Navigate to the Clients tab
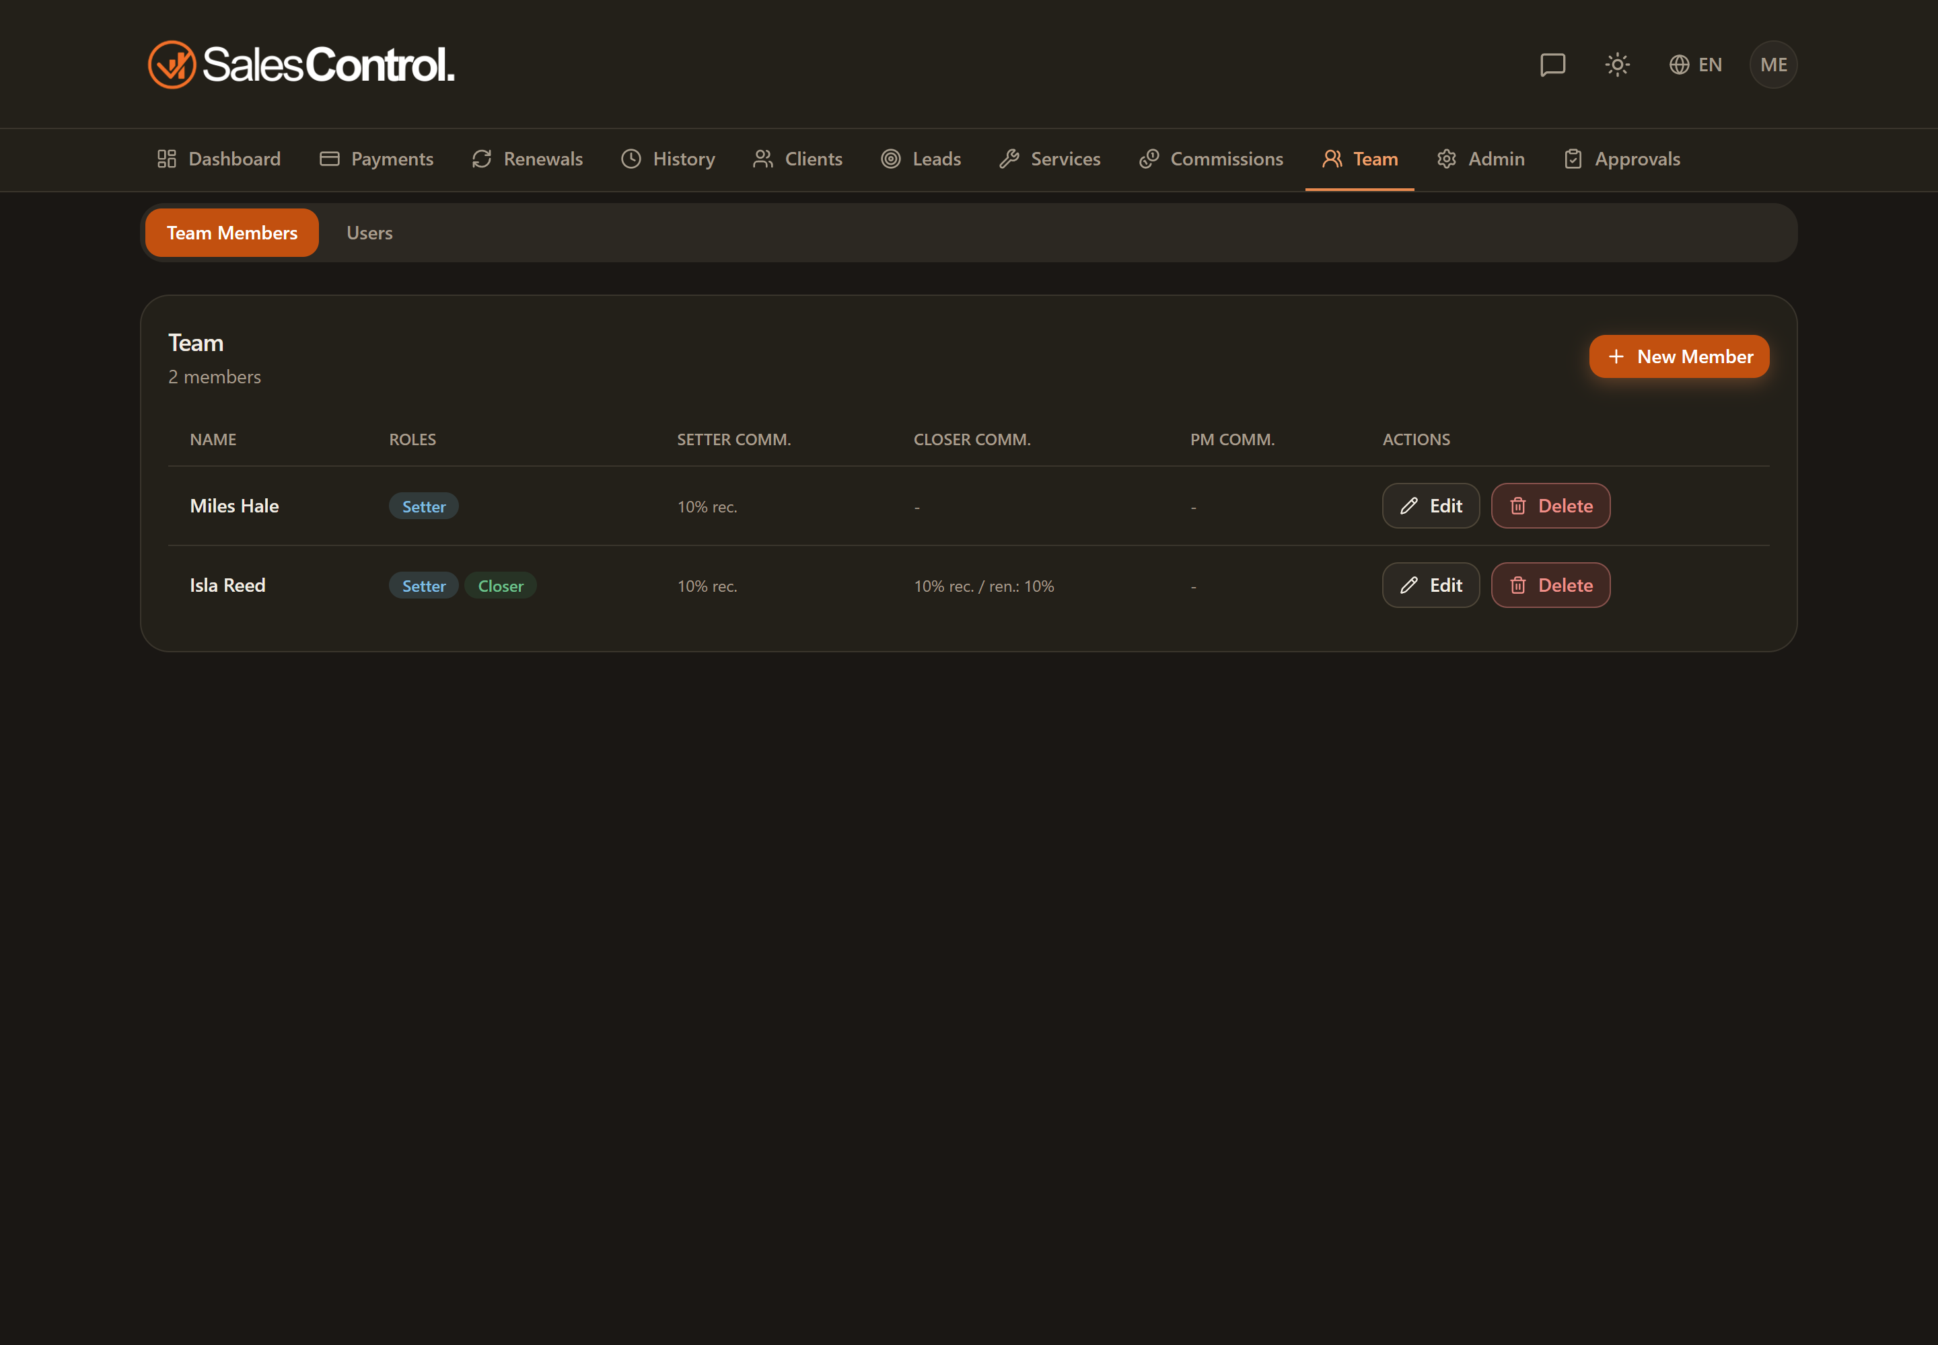The height and width of the screenshot is (1345, 1938). tap(798, 159)
